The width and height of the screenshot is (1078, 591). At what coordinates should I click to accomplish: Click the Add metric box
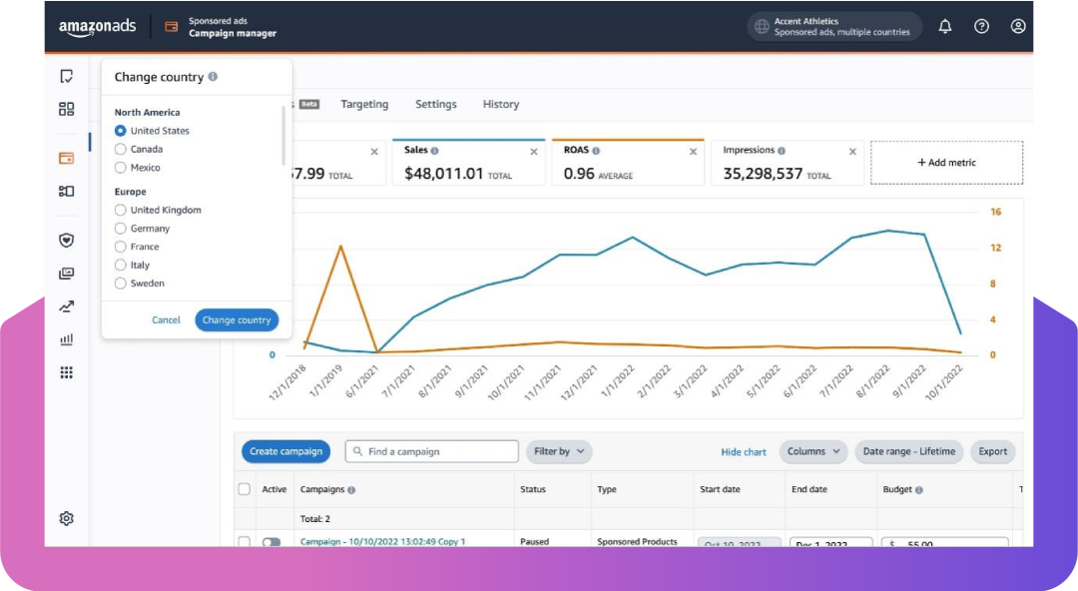946,163
